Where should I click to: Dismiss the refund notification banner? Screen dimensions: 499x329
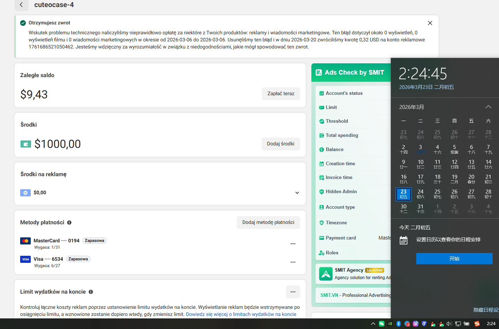click(x=430, y=23)
